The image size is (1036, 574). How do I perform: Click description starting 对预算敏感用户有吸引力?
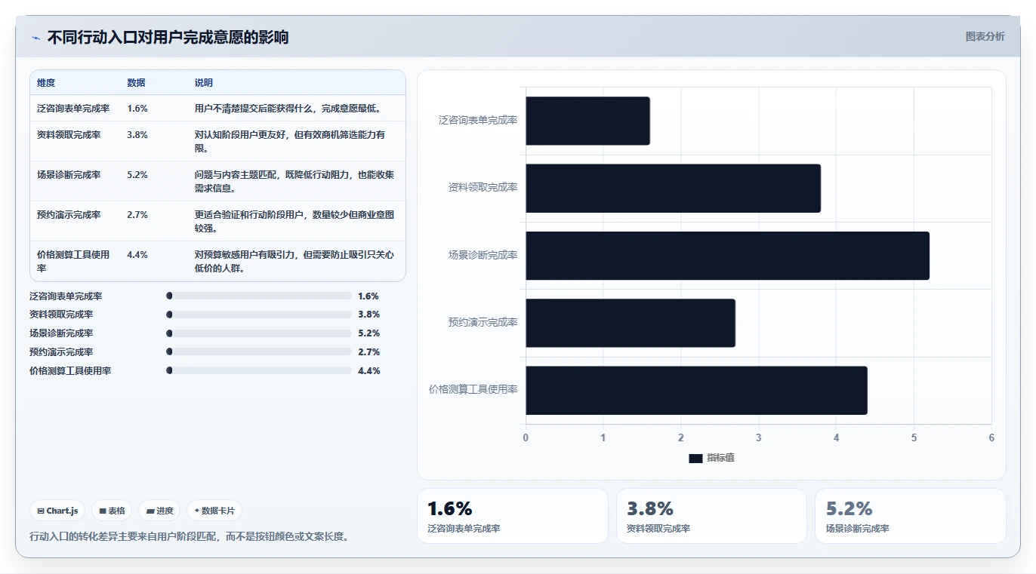[294, 261]
